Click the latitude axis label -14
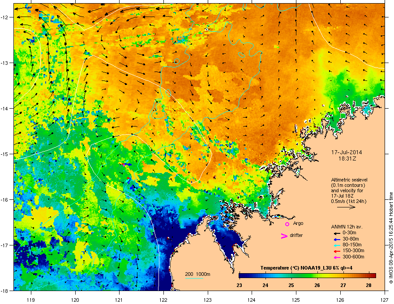Screen dimensions: 394x304 click(x=5, y=109)
